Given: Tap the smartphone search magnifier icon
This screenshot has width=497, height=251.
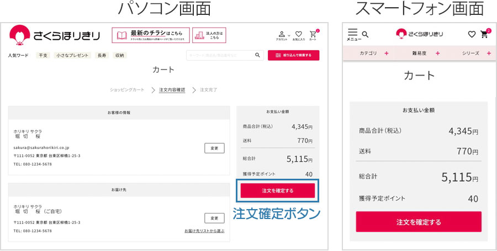Looking at the screenshot, I should pos(365,34).
